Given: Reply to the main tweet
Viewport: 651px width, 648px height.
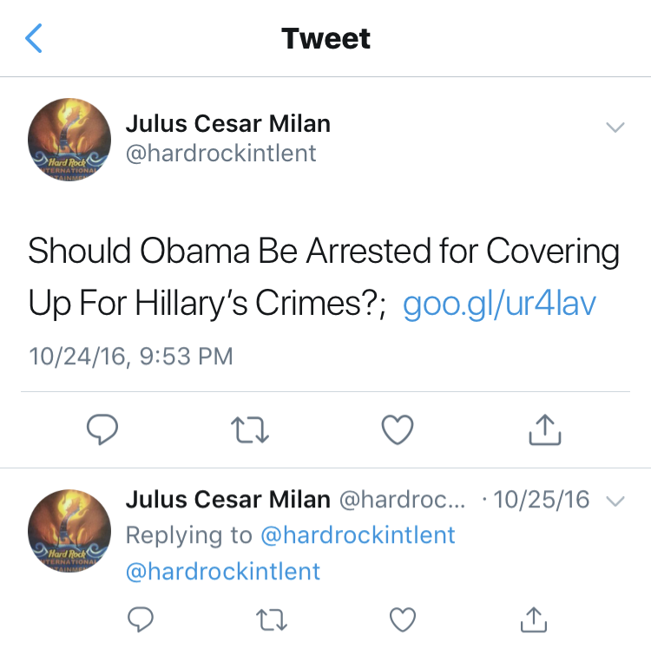Looking at the screenshot, I should (x=102, y=429).
